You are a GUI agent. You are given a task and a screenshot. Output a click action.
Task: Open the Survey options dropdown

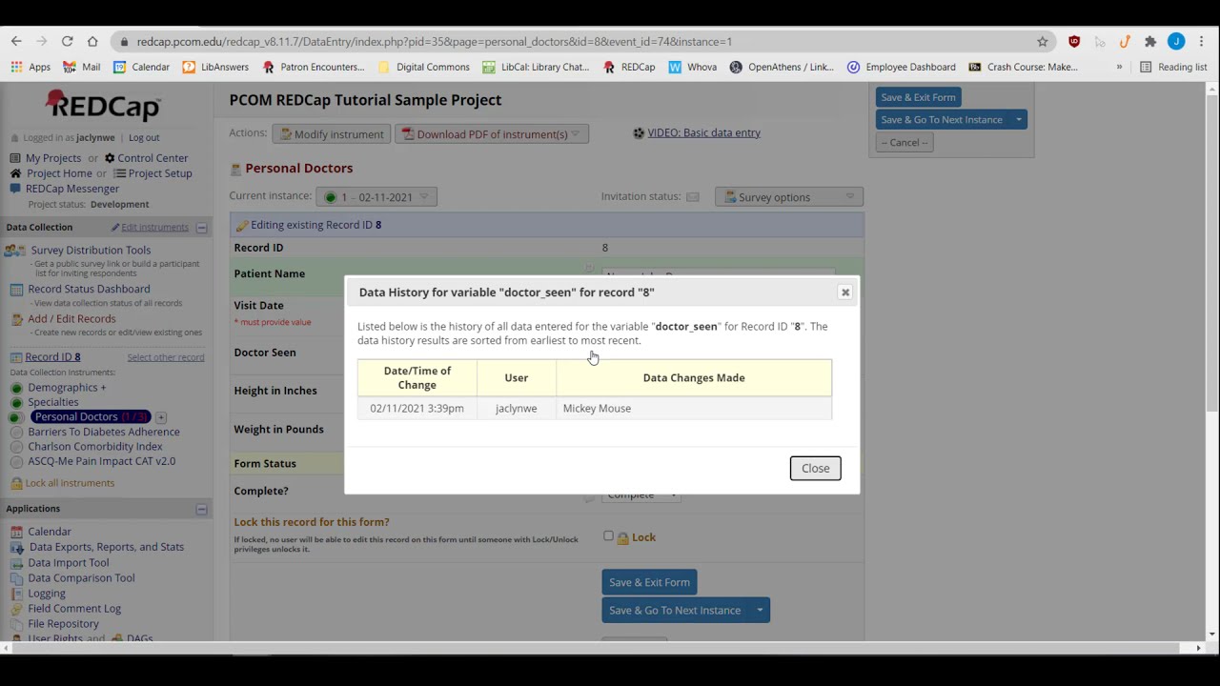[789, 197]
